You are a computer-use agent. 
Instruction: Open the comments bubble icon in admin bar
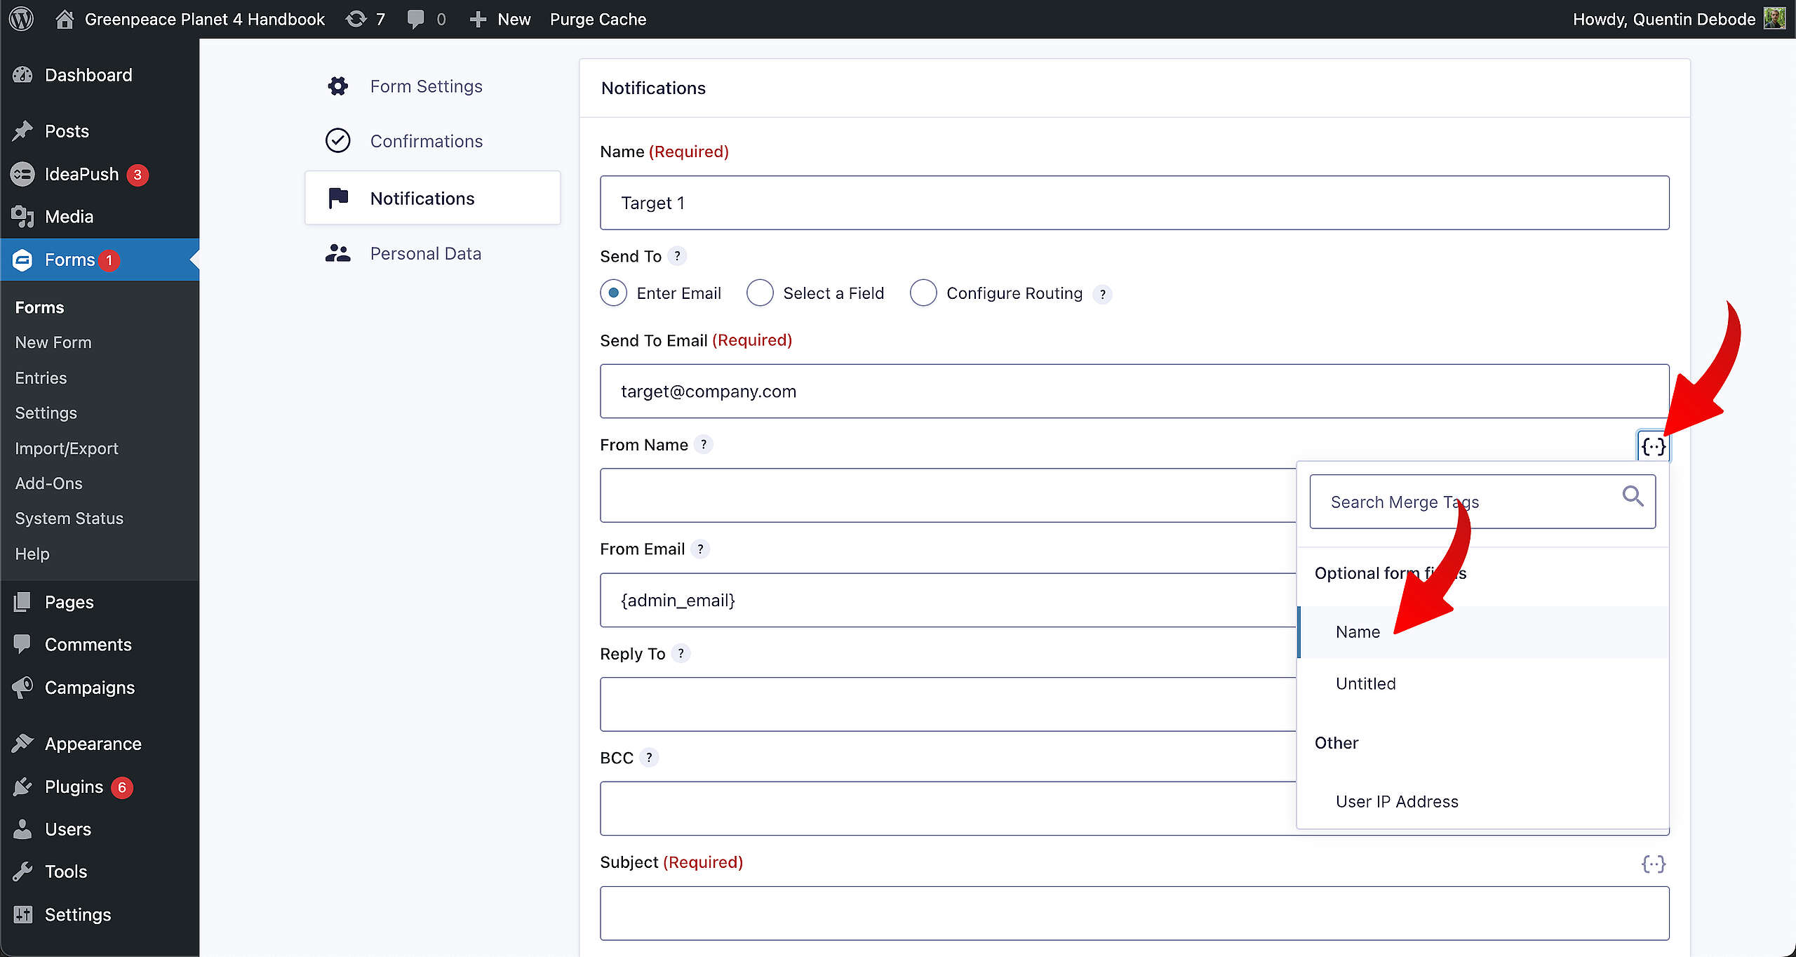click(x=416, y=19)
